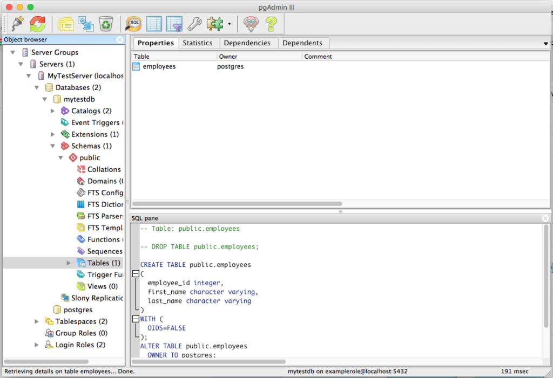
Task: Click the connection plug toolbar icon
Action: (17, 24)
